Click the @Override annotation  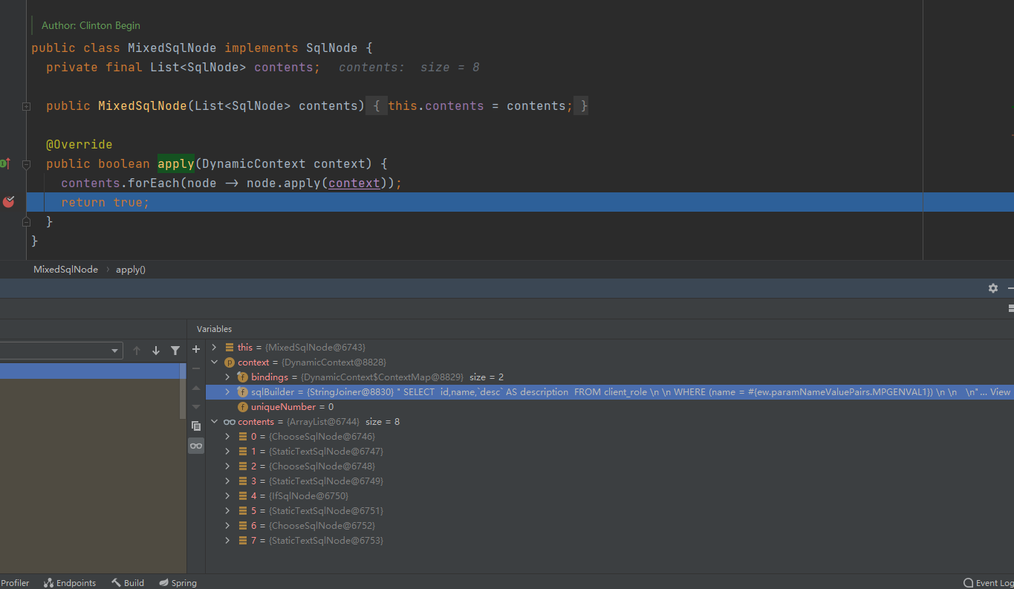coord(79,145)
